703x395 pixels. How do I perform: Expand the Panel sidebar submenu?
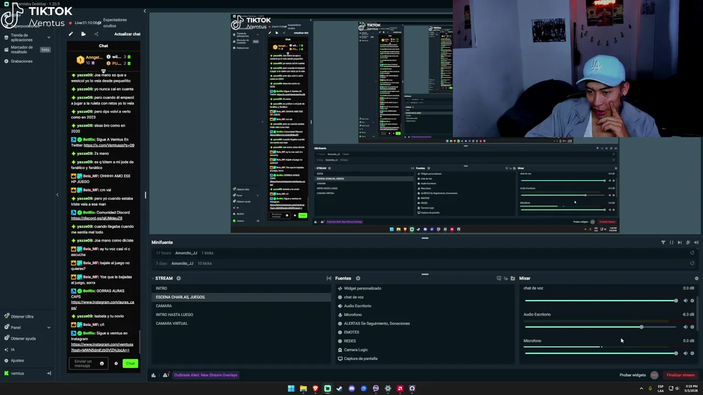(x=48, y=328)
